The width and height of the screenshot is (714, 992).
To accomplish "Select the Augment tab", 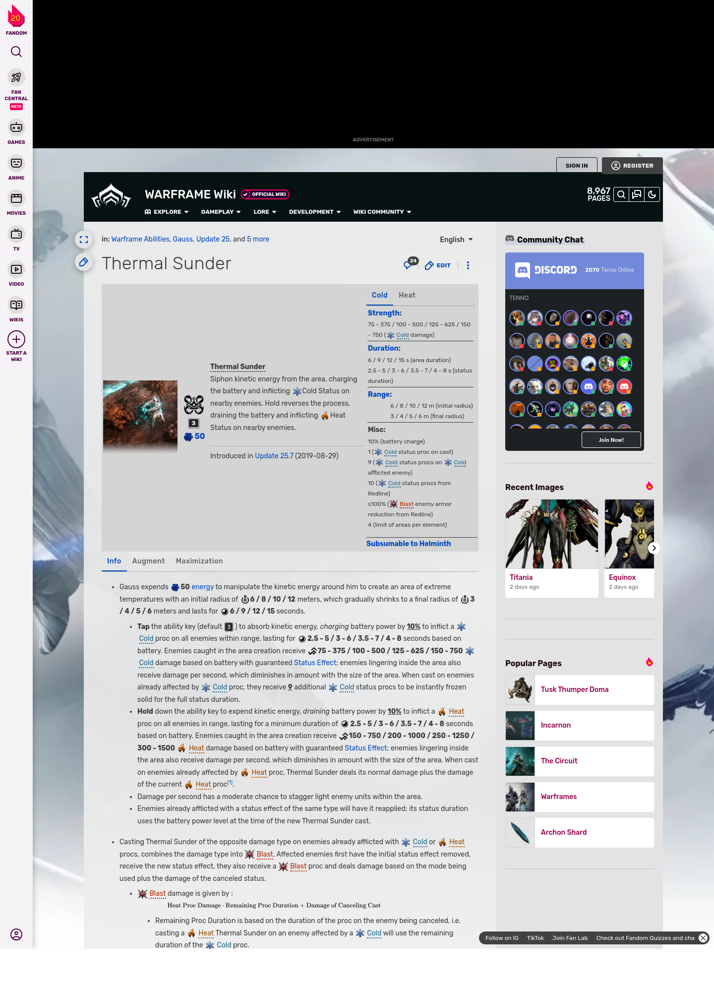I will tap(148, 561).
